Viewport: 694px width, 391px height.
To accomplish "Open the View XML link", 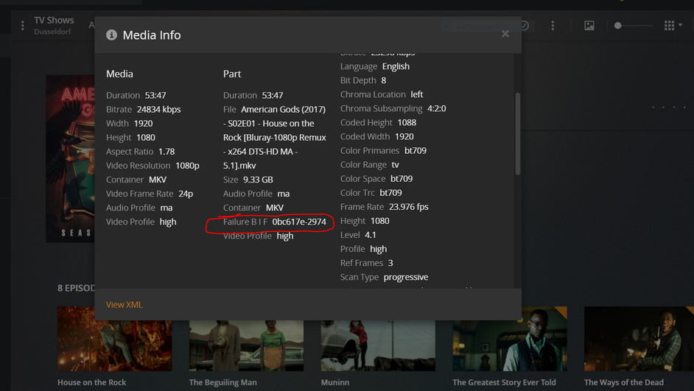I will tap(124, 304).
